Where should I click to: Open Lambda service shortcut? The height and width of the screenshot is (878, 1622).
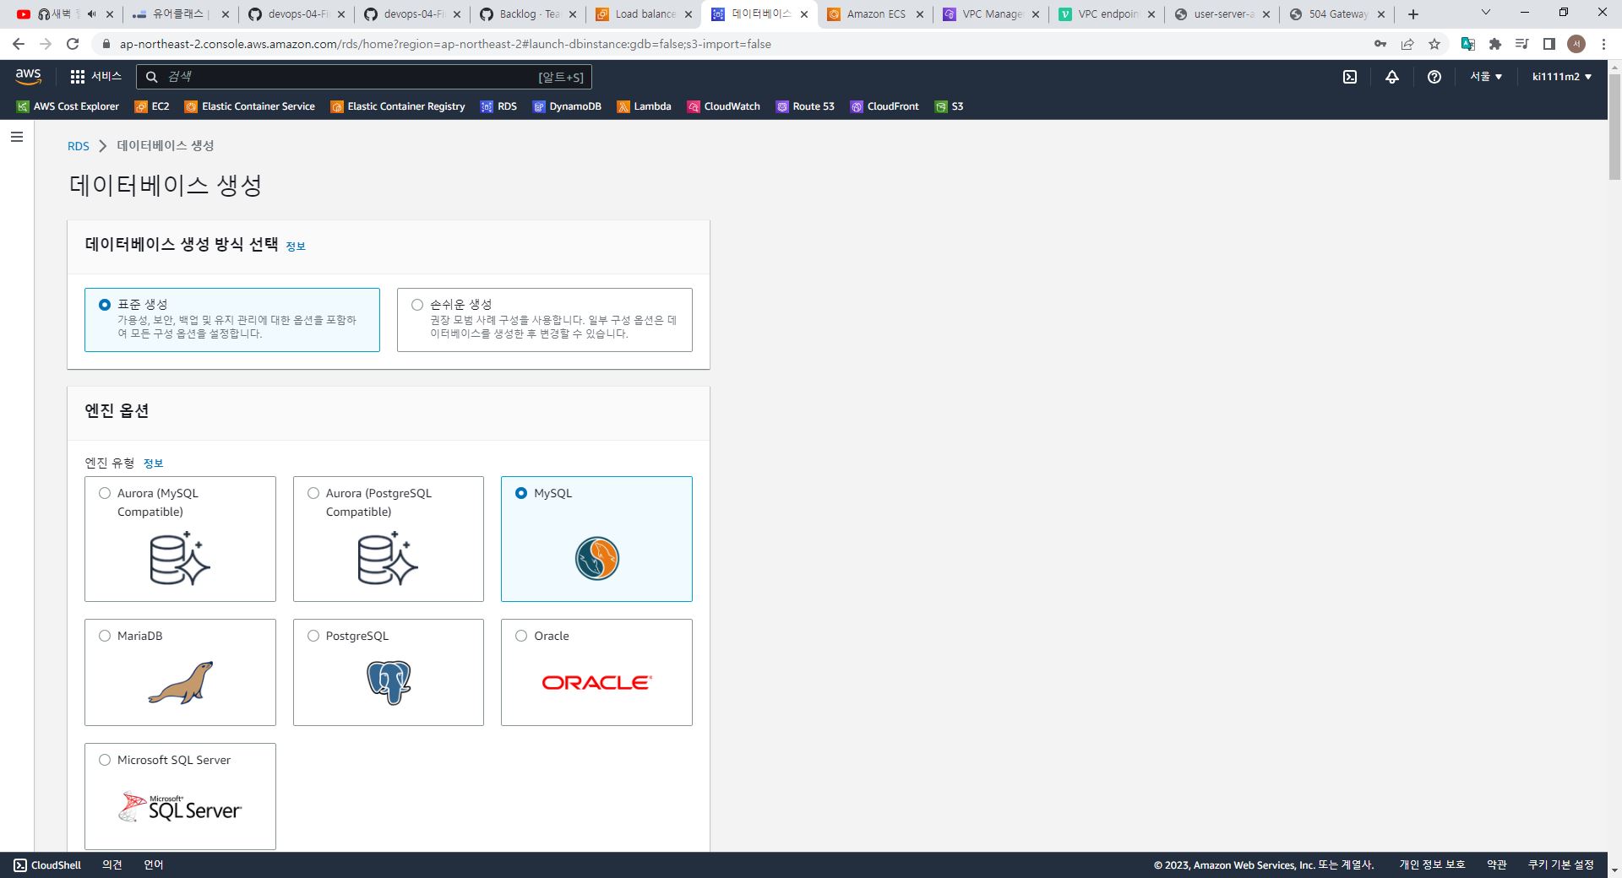645,106
